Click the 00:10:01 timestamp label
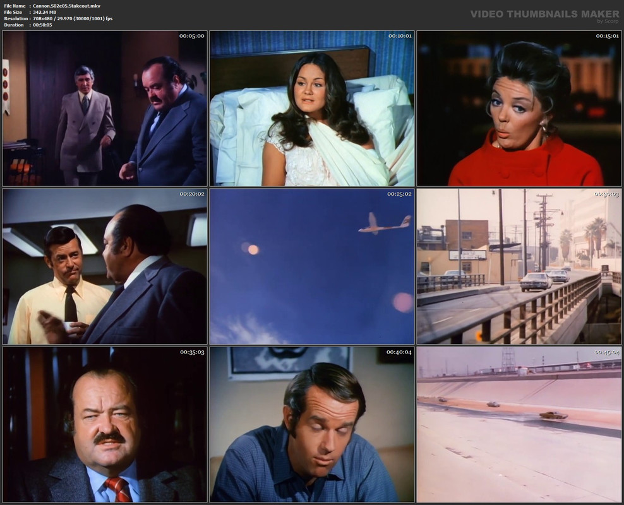The image size is (624, 505). coord(400,36)
